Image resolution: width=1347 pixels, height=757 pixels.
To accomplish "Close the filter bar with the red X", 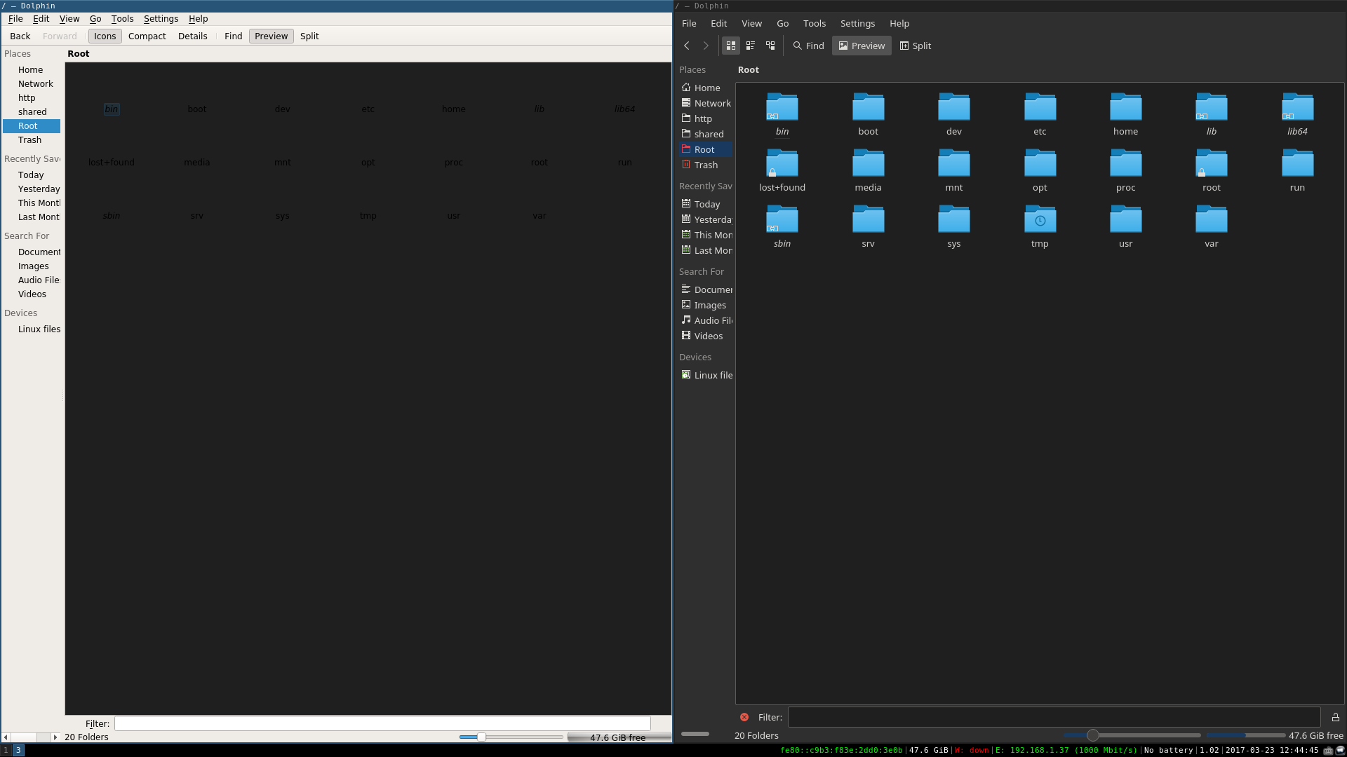I will tap(744, 717).
